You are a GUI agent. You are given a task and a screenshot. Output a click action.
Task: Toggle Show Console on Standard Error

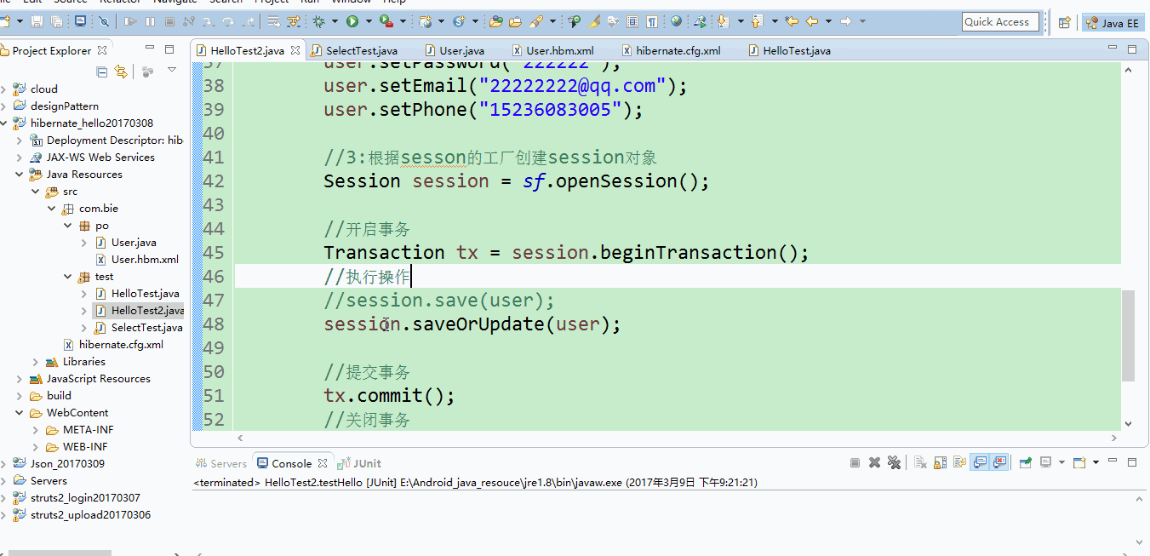tap(999, 462)
